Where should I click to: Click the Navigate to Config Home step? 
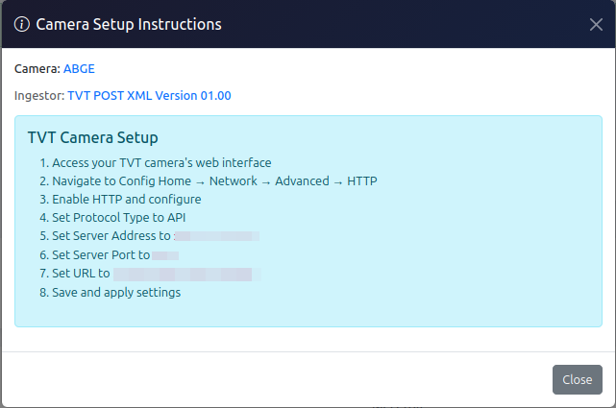click(214, 181)
